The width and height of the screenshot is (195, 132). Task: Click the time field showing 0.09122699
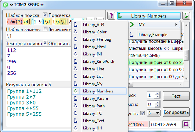[165, 124]
